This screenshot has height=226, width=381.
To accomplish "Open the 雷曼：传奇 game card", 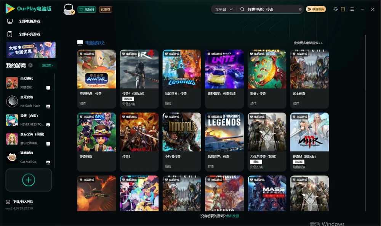I will point(267,79).
